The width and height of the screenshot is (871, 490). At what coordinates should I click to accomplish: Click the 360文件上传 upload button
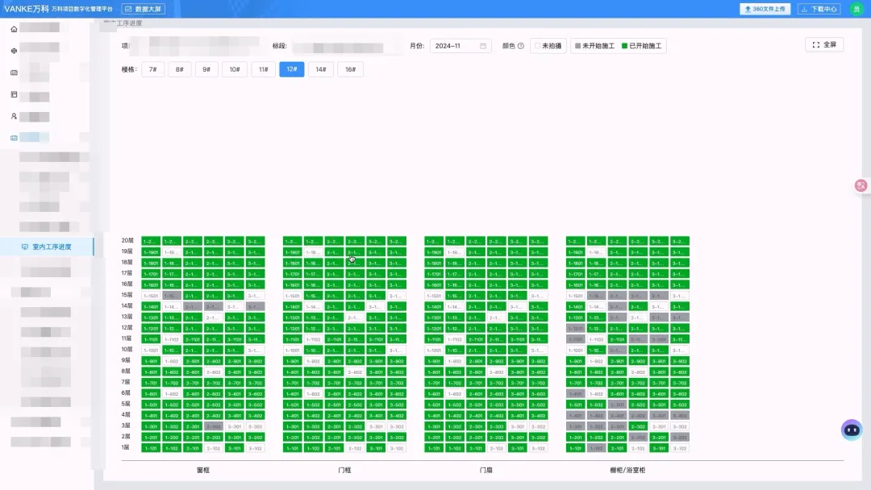coord(766,9)
